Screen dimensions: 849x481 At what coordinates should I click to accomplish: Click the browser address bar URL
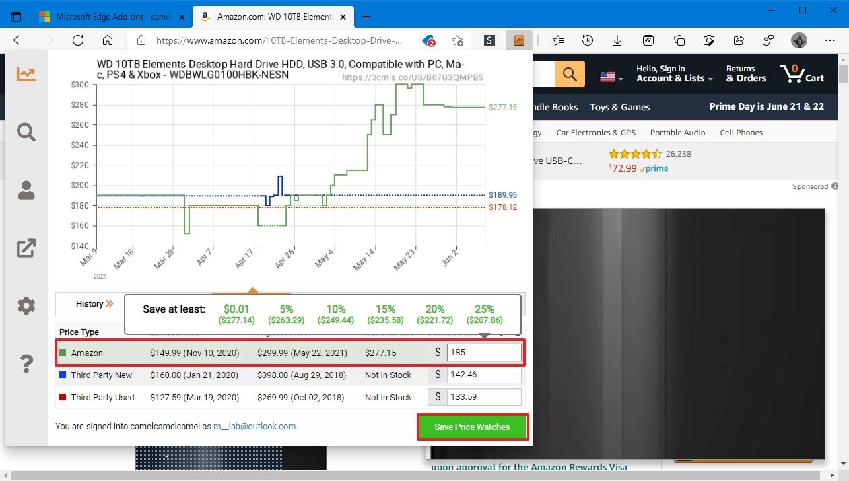pos(279,40)
